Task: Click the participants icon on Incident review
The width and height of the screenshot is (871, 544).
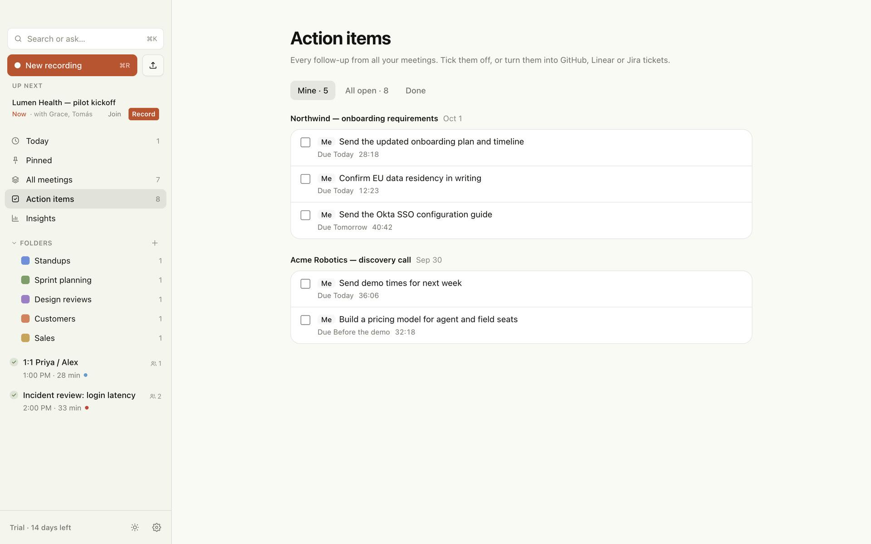Action: coord(152,396)
